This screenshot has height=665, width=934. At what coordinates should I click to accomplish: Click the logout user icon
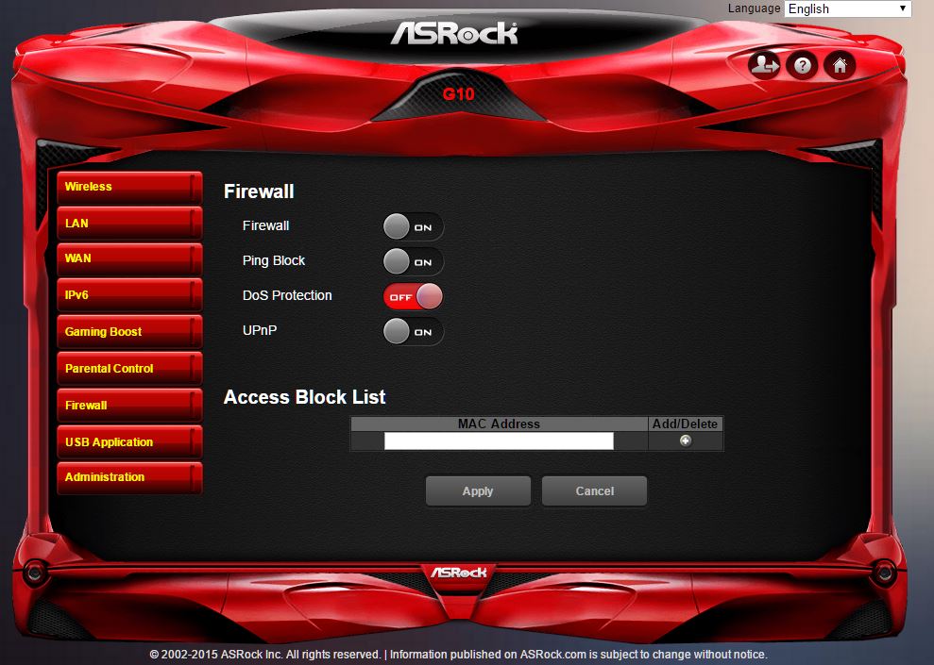pyautogui.click(x=764, y=65)
